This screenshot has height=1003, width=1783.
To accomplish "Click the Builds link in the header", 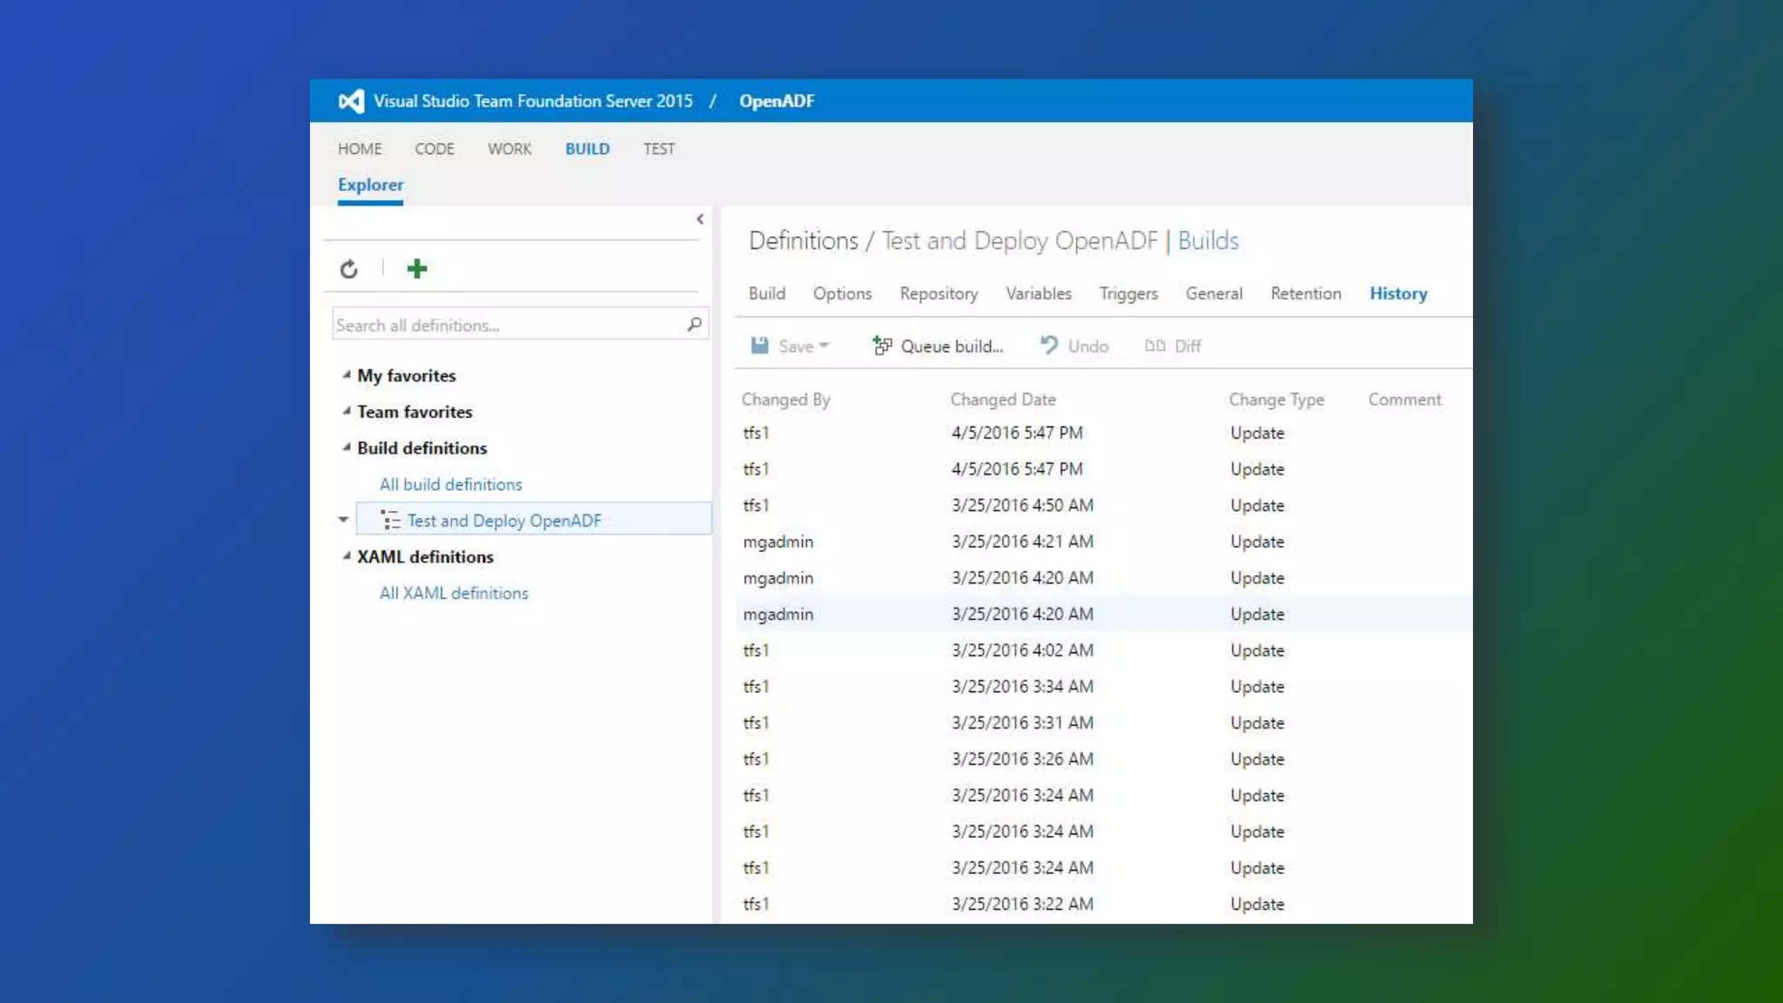I will click(x=1208, y=240).
